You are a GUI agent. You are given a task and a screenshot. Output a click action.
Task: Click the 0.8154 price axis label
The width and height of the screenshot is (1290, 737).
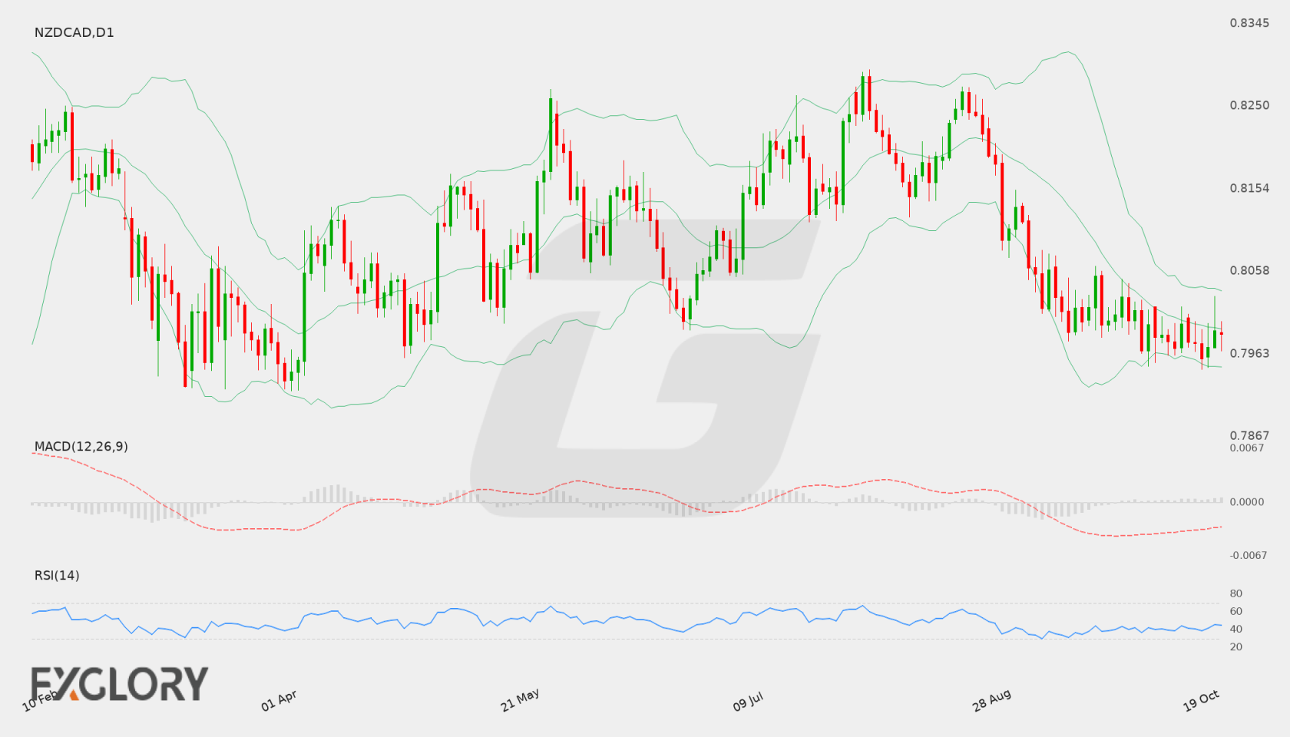tap(1249, 188)
